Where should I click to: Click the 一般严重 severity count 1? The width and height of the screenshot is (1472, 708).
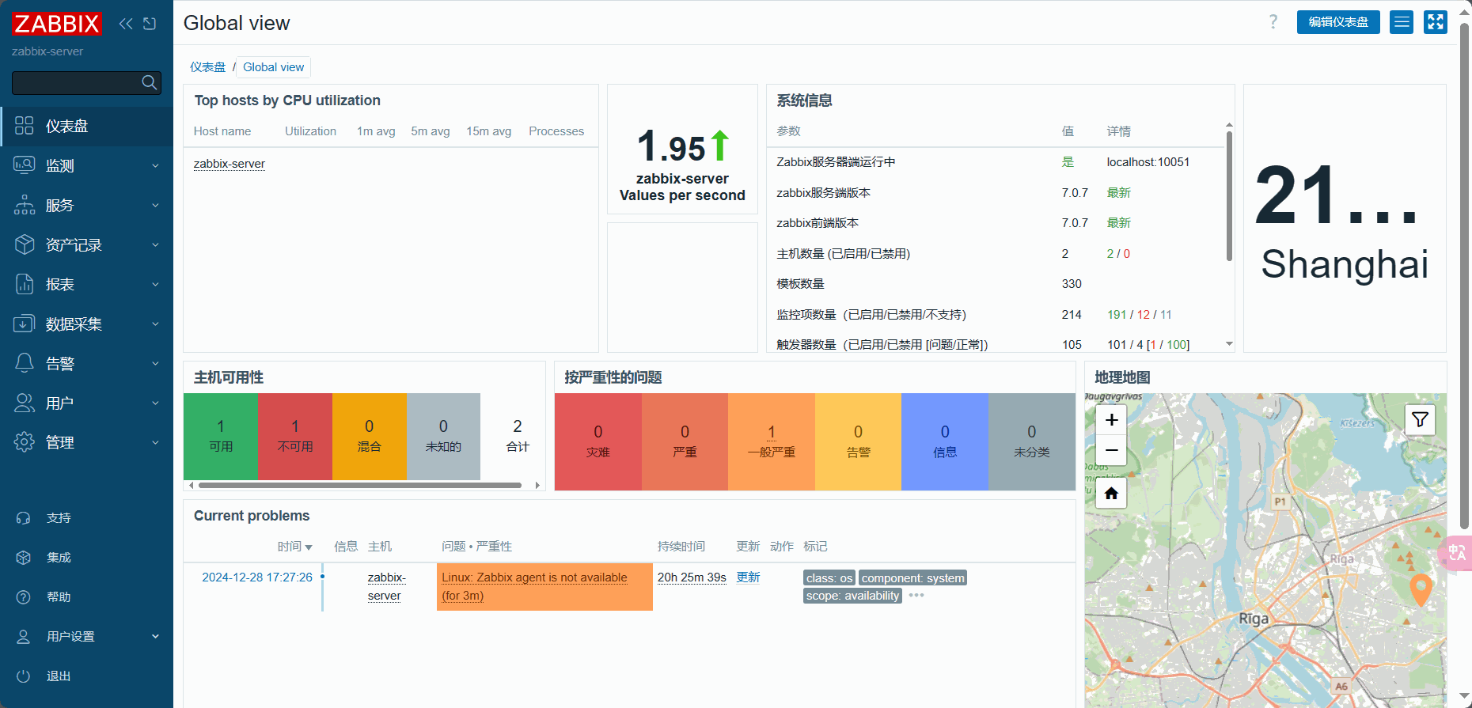click(771, 432)
